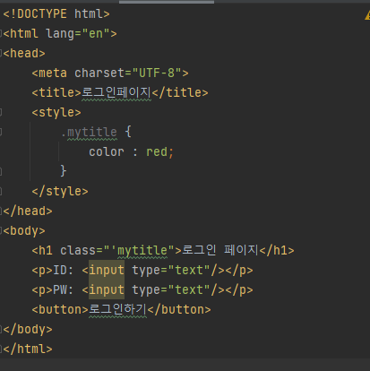Viewport: 370px width, 371px height.
Task: Click the closing </body> tag text
Action: coord(28,330)
